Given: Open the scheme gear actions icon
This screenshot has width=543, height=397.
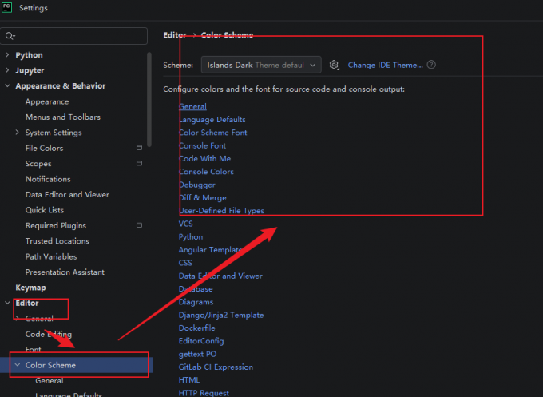Looking at the screenshot, I should [334, 65].
